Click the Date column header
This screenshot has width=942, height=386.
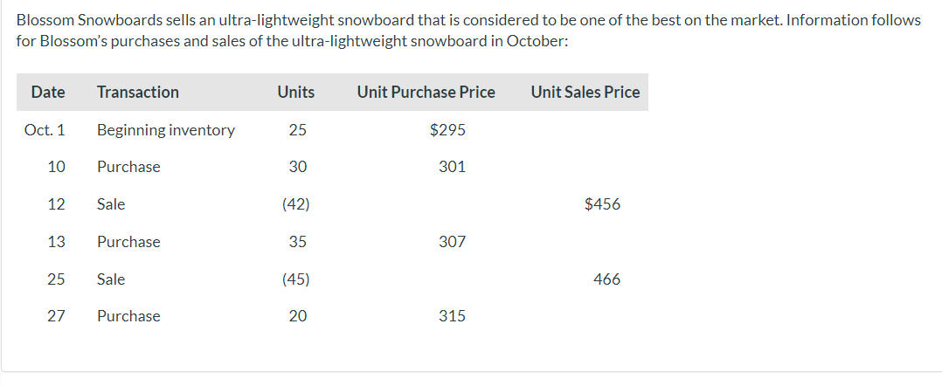[47, 93]
